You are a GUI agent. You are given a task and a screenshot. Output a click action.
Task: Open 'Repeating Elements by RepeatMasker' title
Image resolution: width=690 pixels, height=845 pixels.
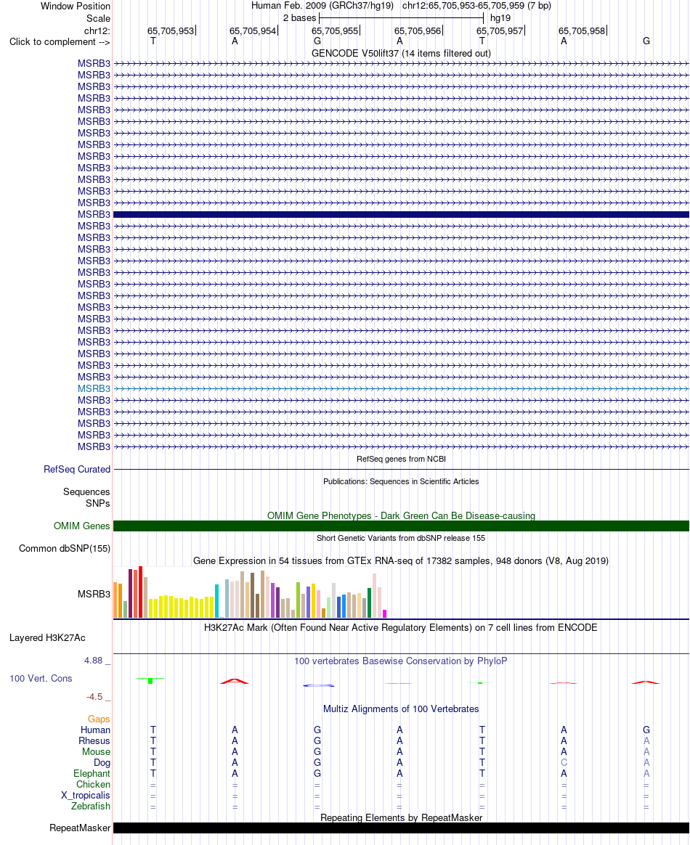coord(401,818)
